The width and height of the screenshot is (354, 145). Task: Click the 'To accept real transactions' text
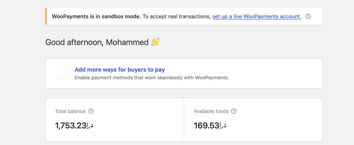pos(176,17)
